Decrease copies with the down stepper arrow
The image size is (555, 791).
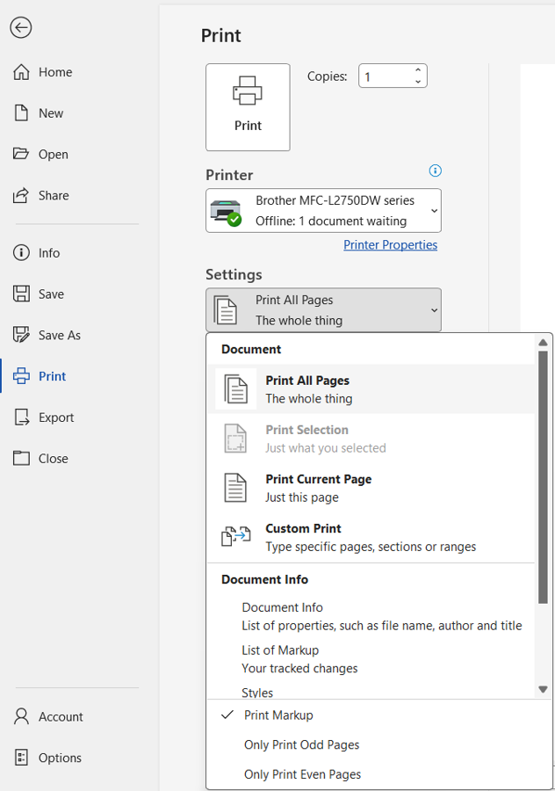pos(418,81)
